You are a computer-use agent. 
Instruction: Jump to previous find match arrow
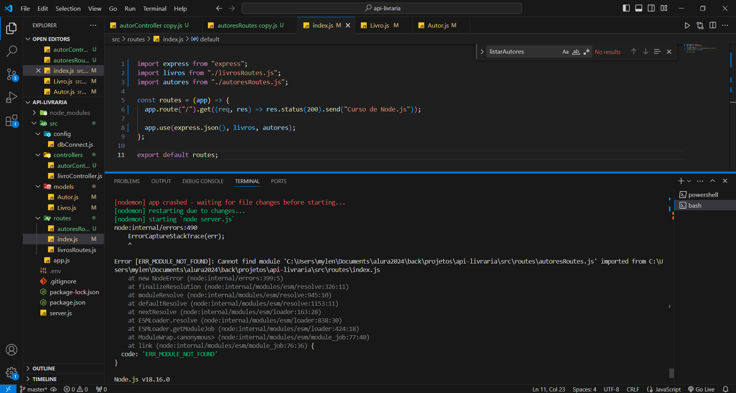(634, 51)
